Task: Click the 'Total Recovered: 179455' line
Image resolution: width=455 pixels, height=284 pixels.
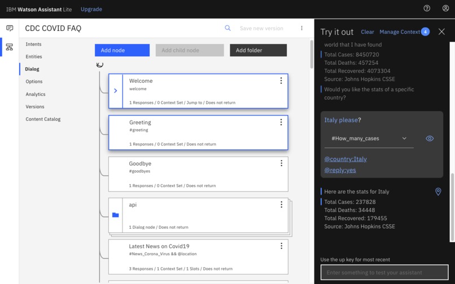Action: coord(356,218)
